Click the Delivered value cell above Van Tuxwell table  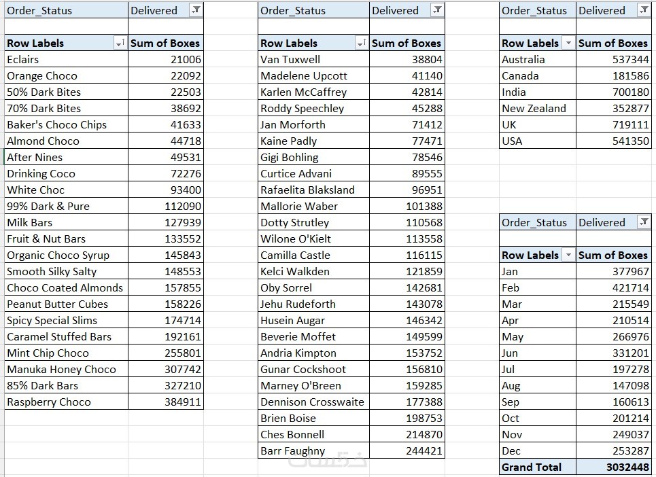pos(396,10)
